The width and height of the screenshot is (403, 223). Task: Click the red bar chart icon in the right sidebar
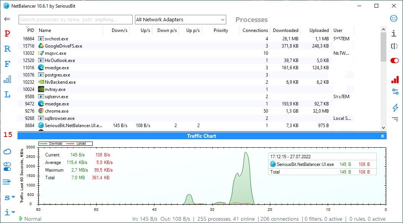[x=395, y=80]
